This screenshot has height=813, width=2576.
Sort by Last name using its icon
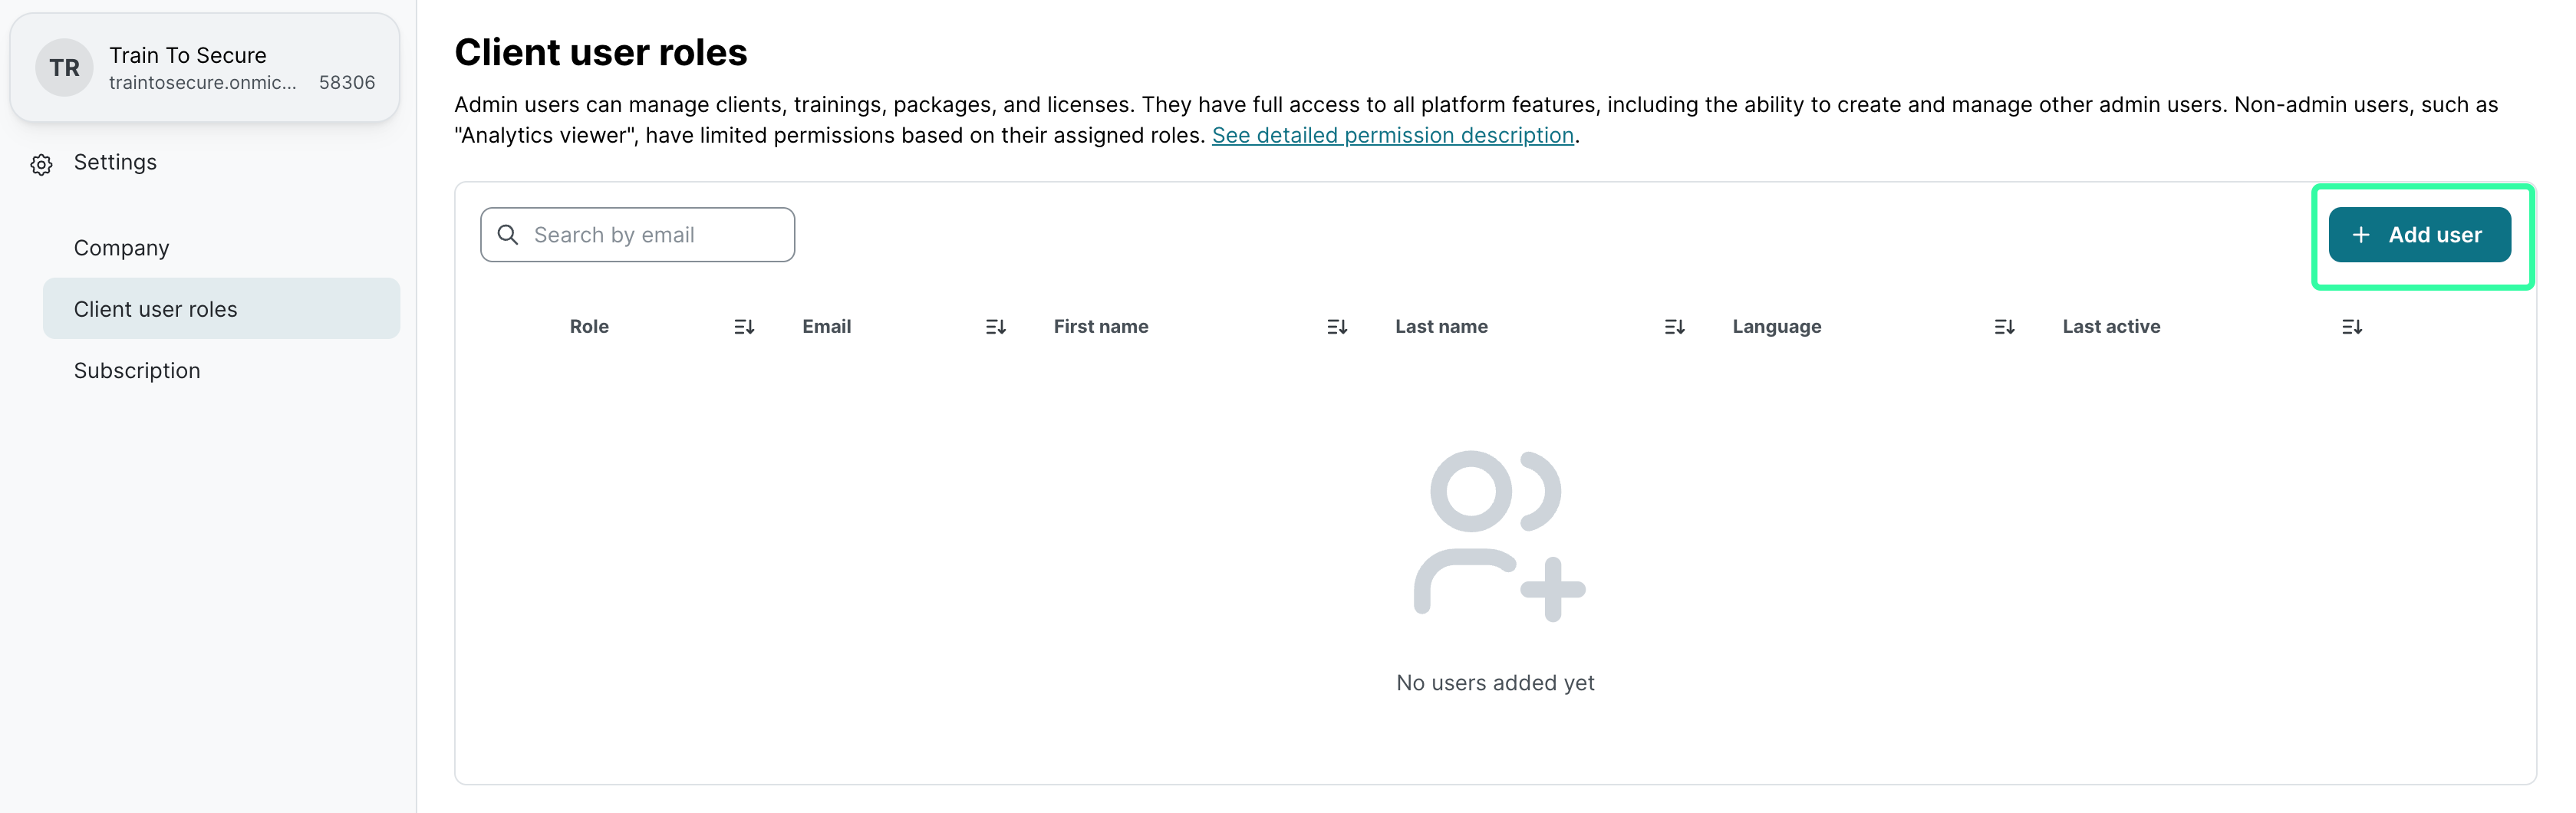(x=1674, y=327)
